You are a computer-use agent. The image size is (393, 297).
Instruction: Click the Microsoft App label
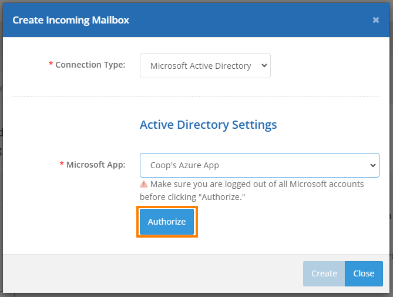[x=96, y=165]
